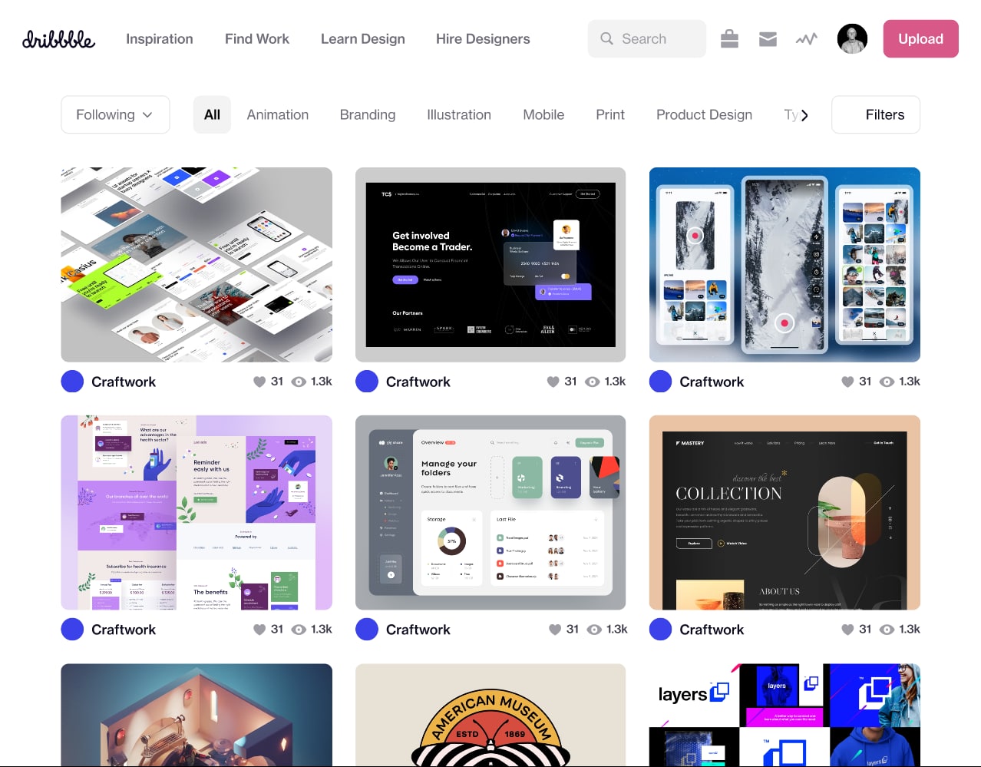Like the 'Manage your folders' dashboard shot
This screenshot has height=767, width=981.
[x=555, y=630]
